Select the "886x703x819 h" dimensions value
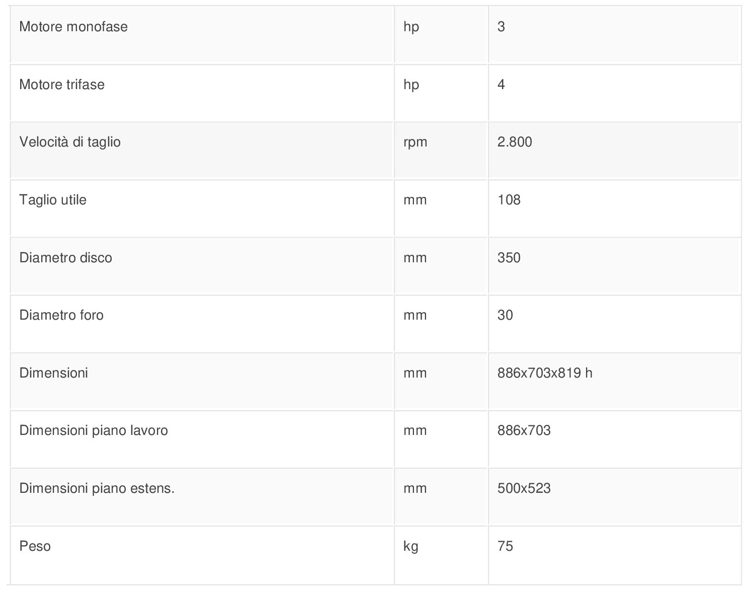 coord(545,373)
